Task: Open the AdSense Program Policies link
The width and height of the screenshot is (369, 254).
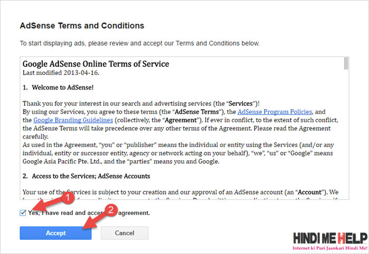Action: 275,112
